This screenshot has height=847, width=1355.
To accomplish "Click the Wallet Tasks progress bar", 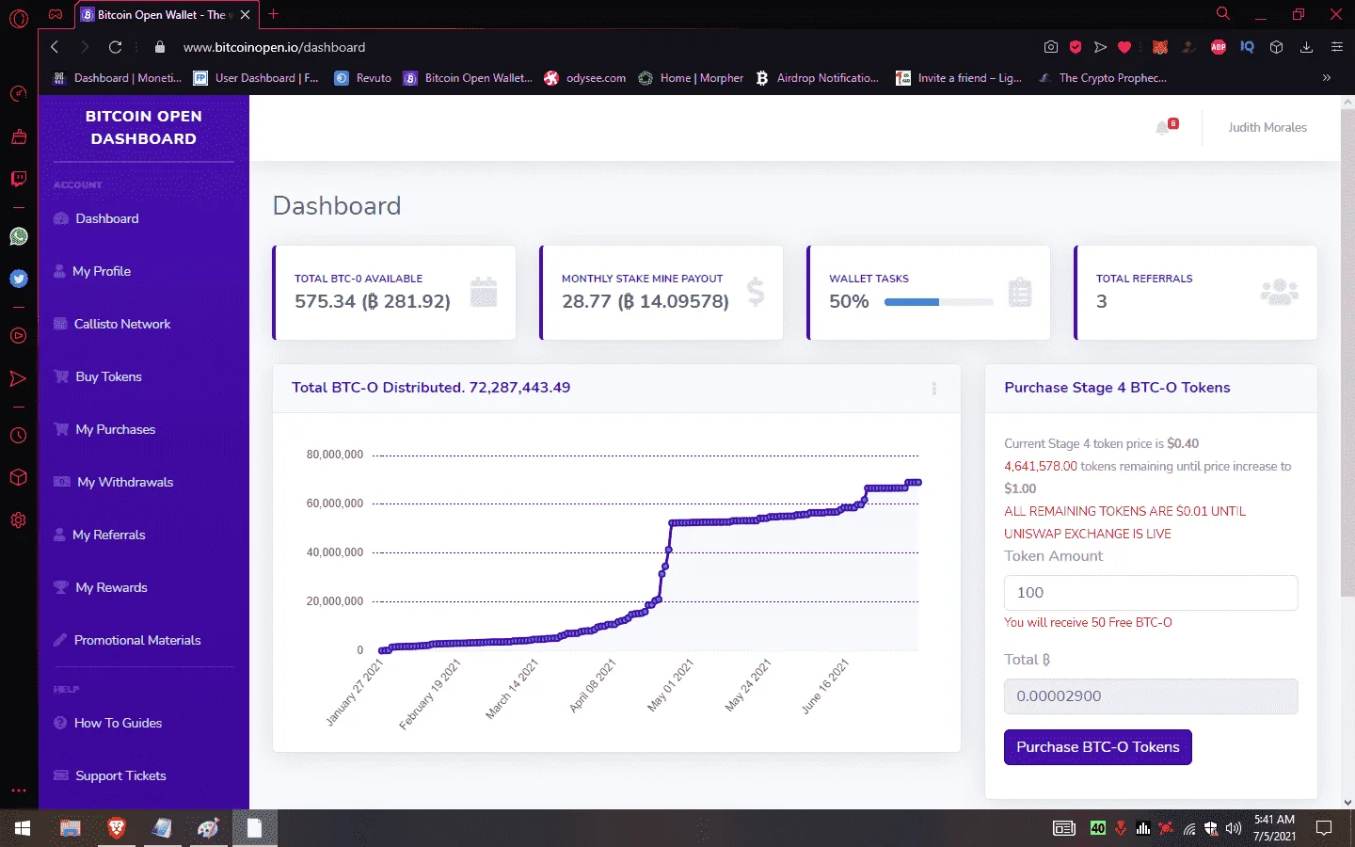I will [939, 302].
